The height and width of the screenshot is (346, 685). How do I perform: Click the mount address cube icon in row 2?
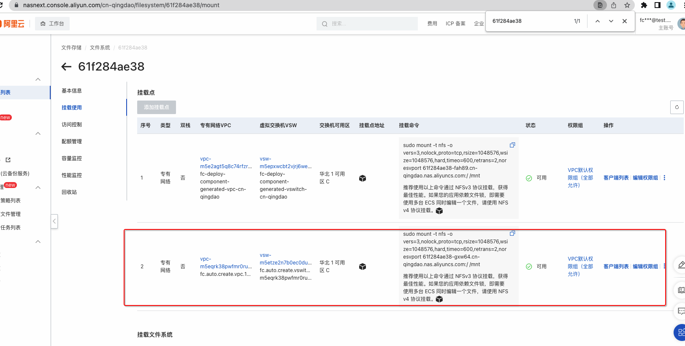click(363, 267)
